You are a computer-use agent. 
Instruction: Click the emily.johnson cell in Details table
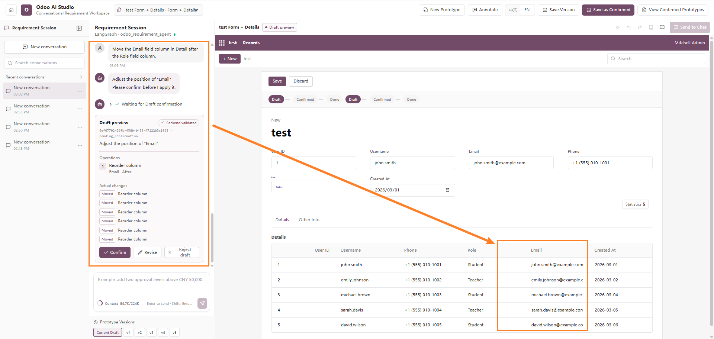point(355,280)
